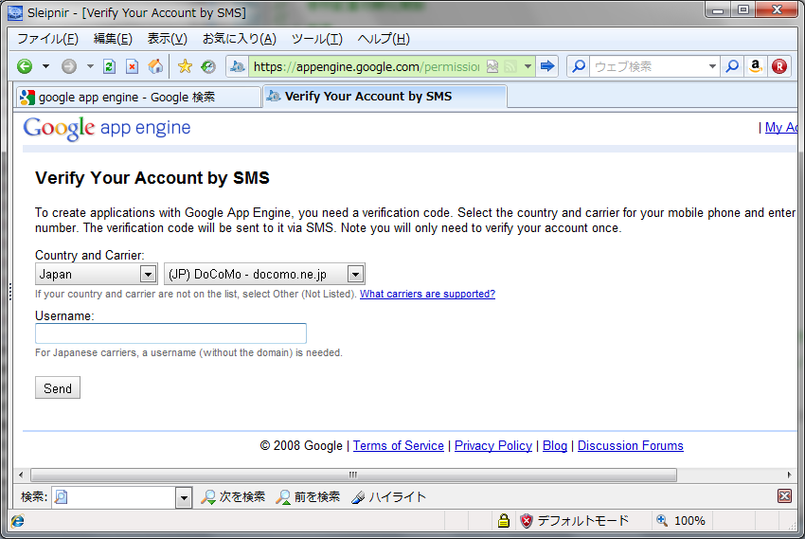Click the History clock icon
Screen dimensions: 805x539
pos(208,66)
